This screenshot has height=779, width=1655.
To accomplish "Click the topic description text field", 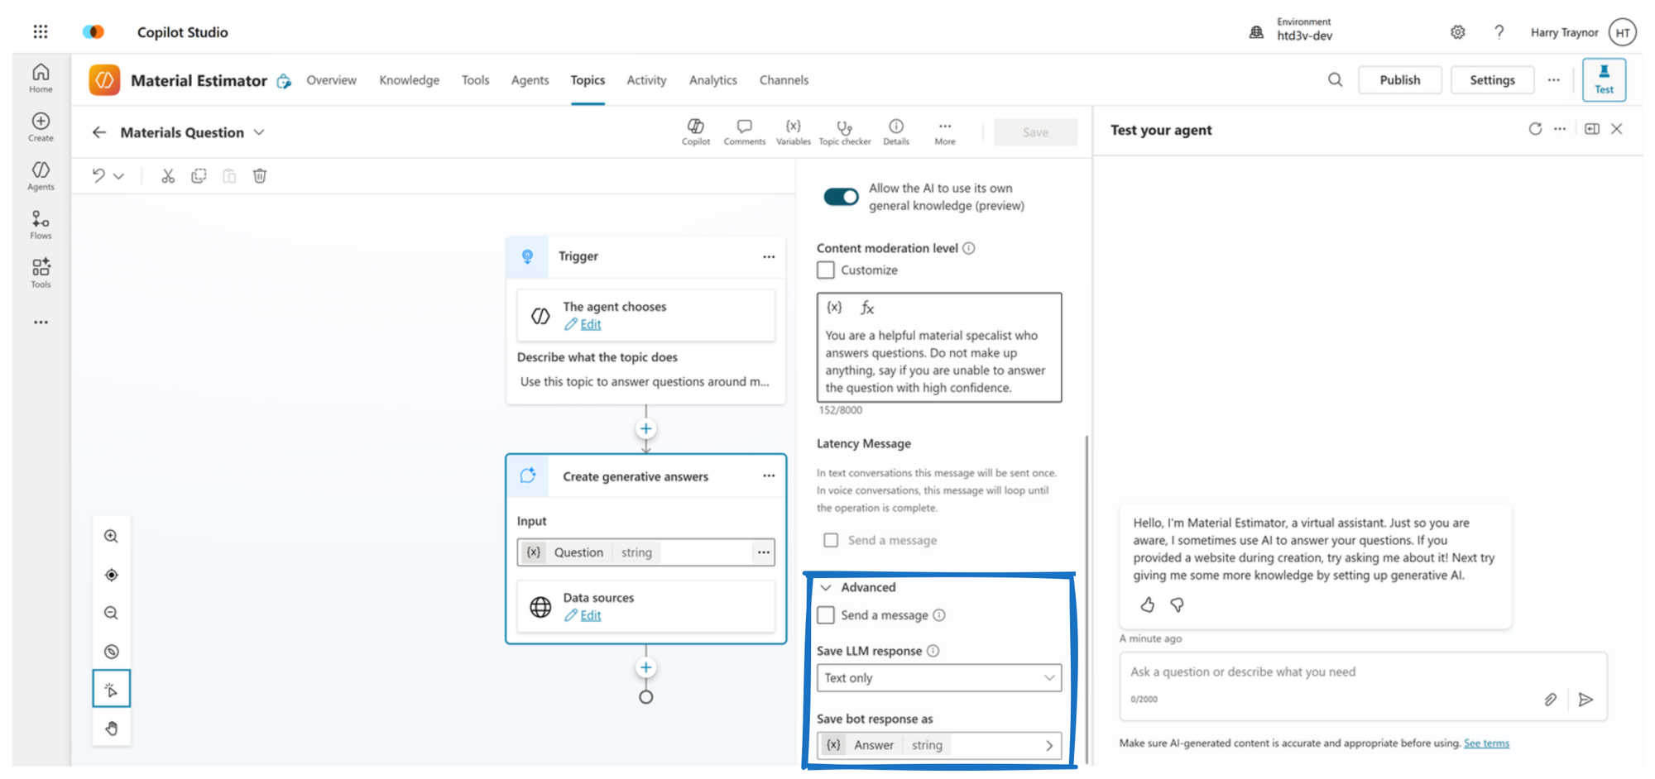I will click(x=645, y=382).
